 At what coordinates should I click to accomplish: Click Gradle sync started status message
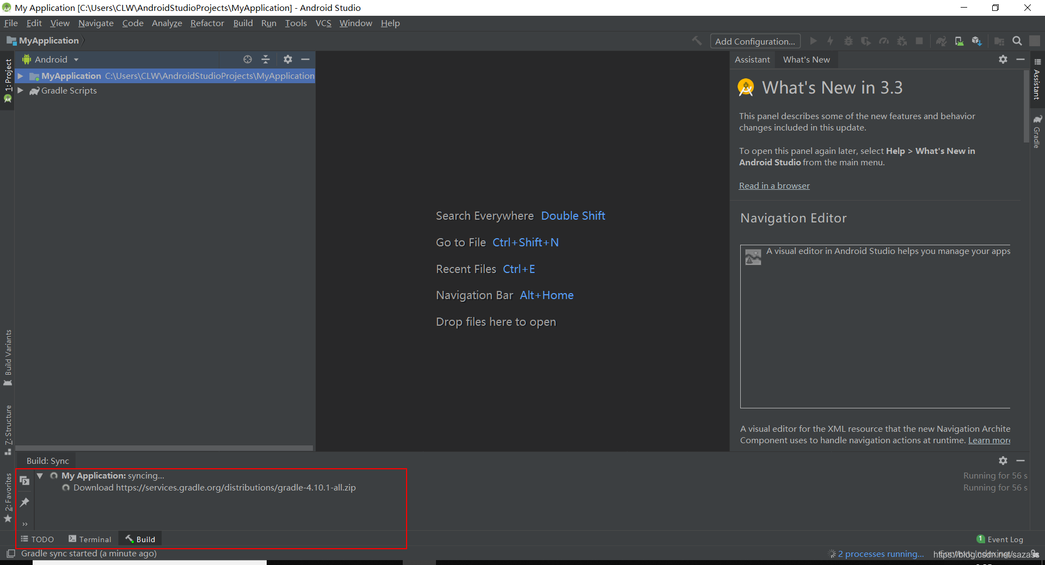click(x=89, y=554)
